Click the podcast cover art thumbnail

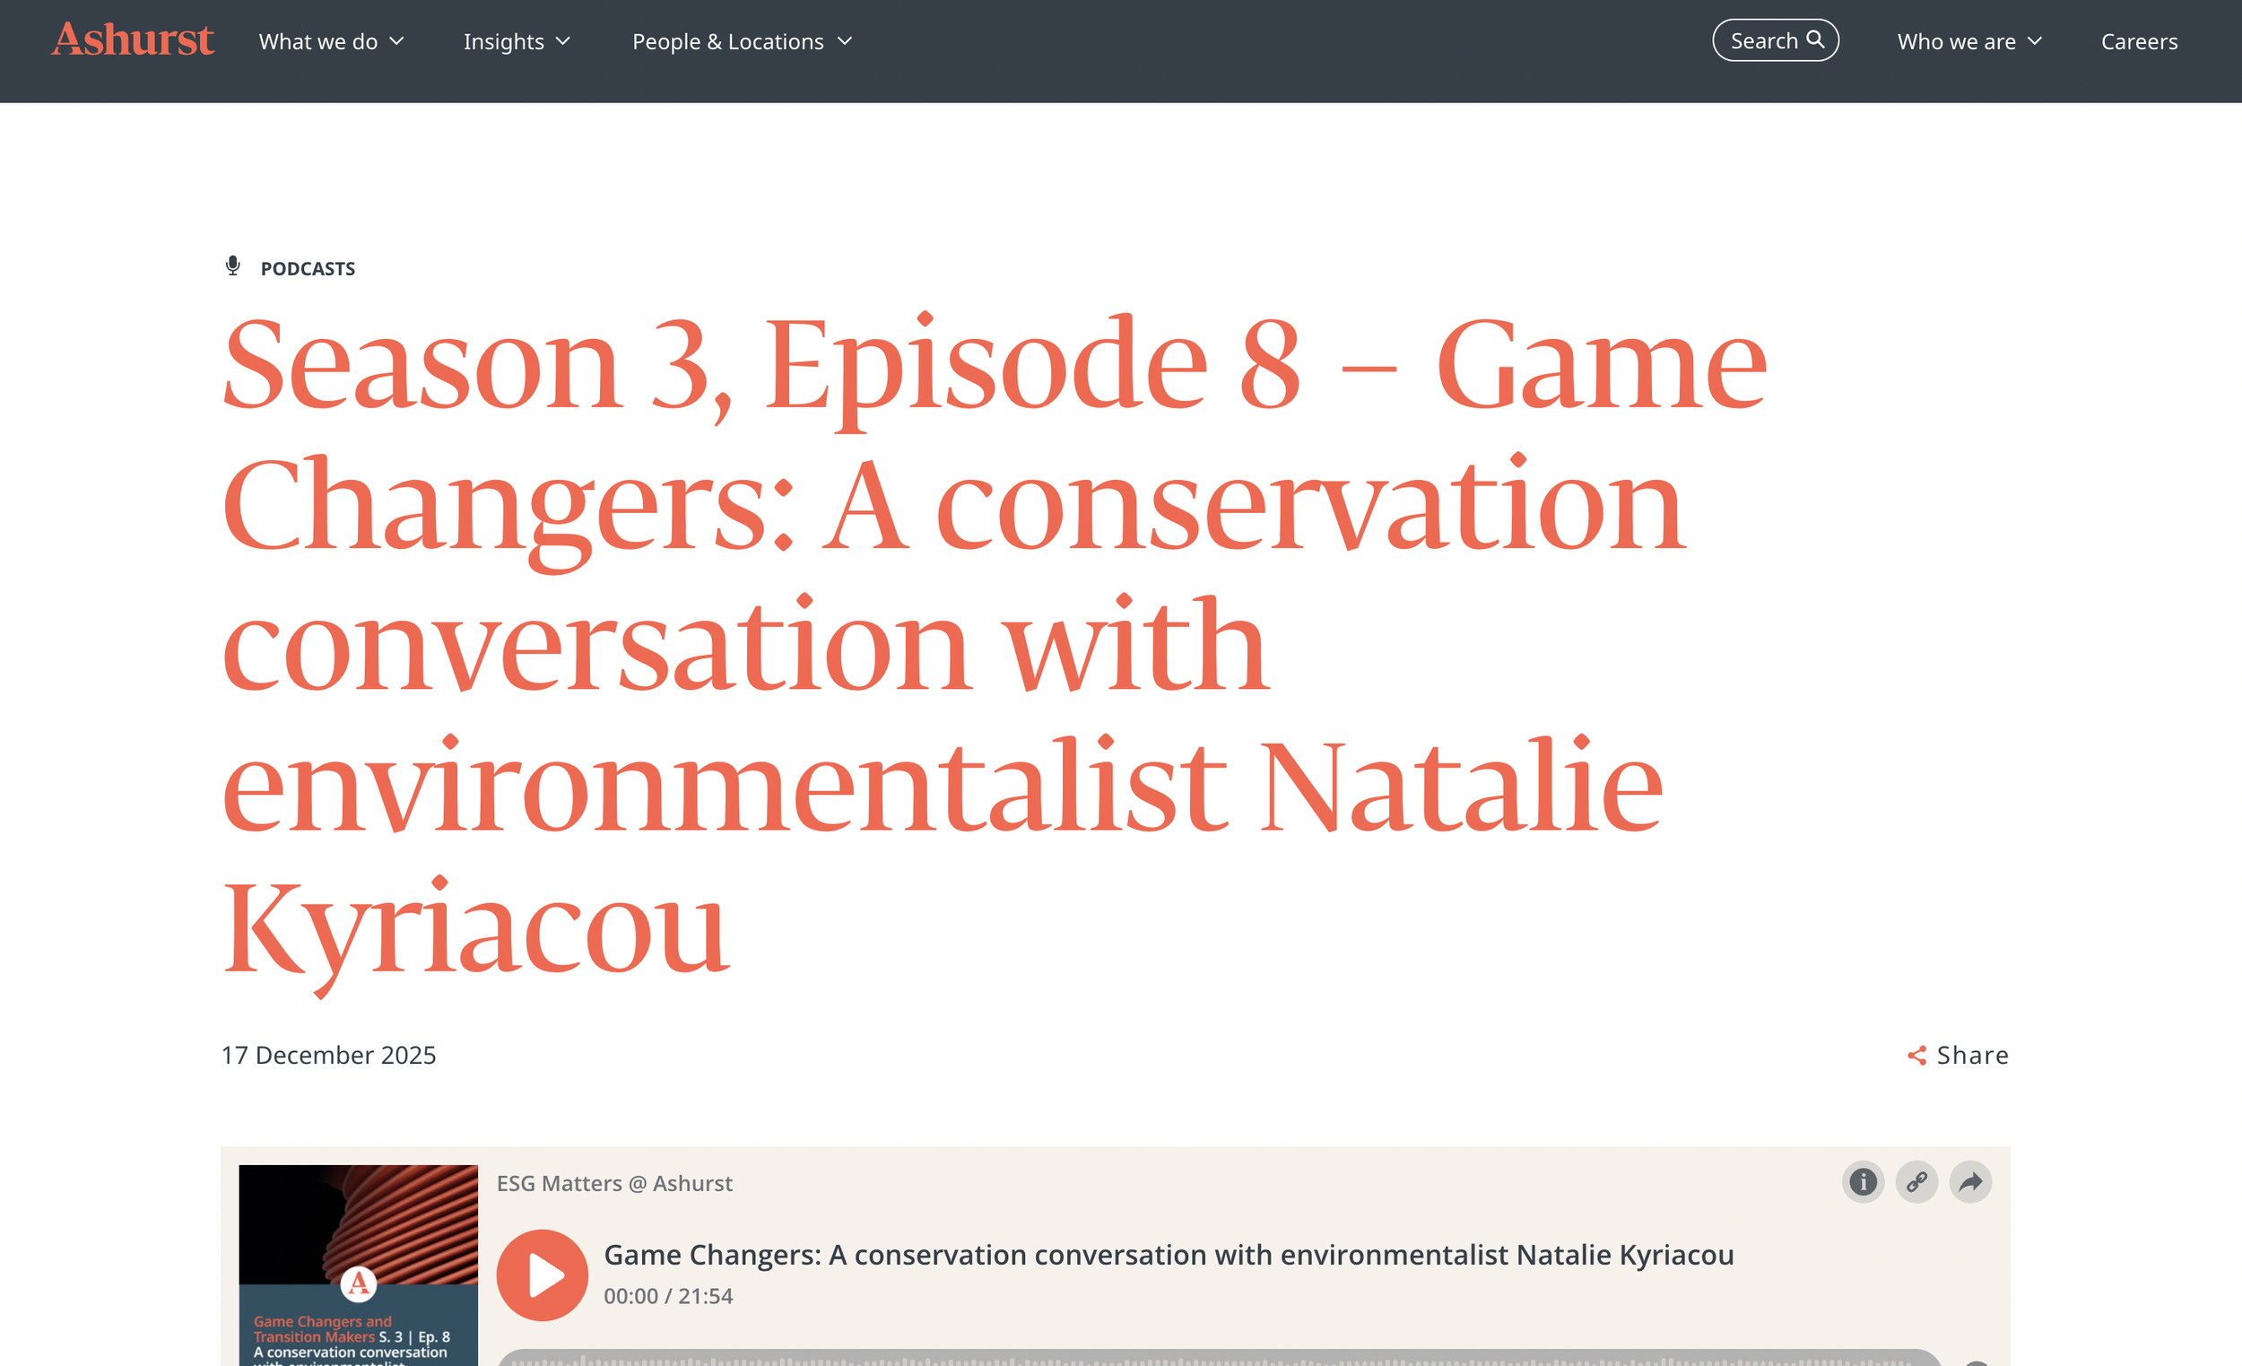pos(358,1263)
